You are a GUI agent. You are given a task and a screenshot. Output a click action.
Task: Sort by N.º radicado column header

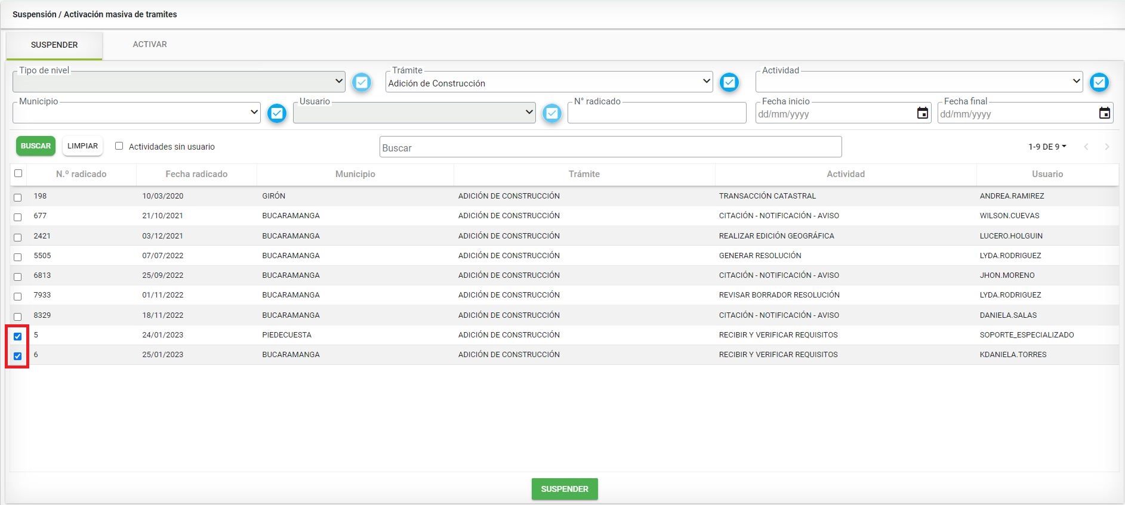click(x=81, y=174)
